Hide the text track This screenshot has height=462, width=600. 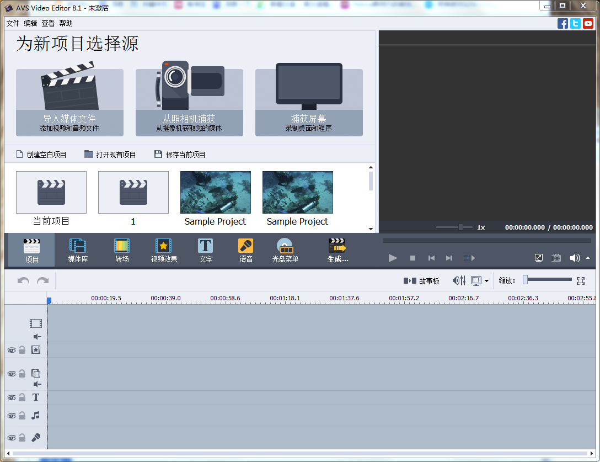click(x=12, y=397)
